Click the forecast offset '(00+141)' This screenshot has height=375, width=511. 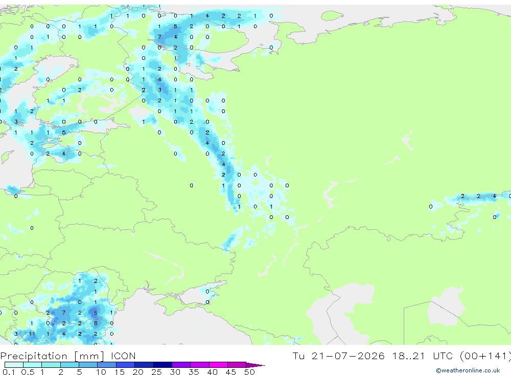485,356
